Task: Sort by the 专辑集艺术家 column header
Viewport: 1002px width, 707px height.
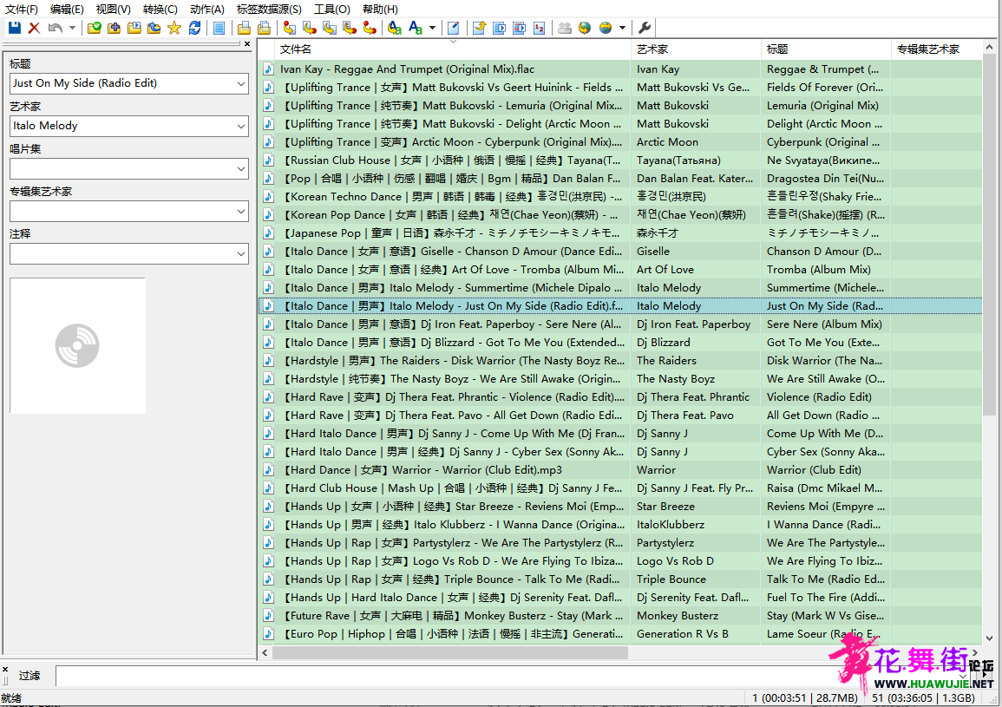Action: (936, 49)
